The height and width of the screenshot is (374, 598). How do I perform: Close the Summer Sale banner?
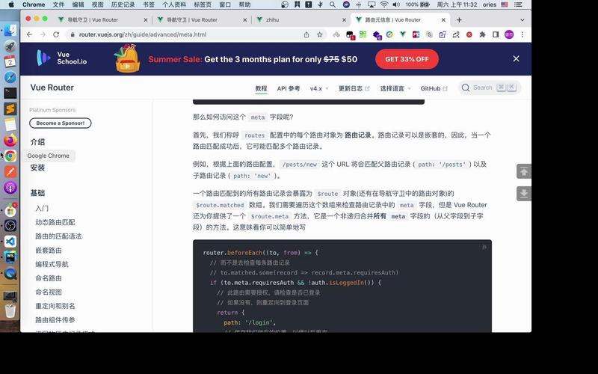516,59
